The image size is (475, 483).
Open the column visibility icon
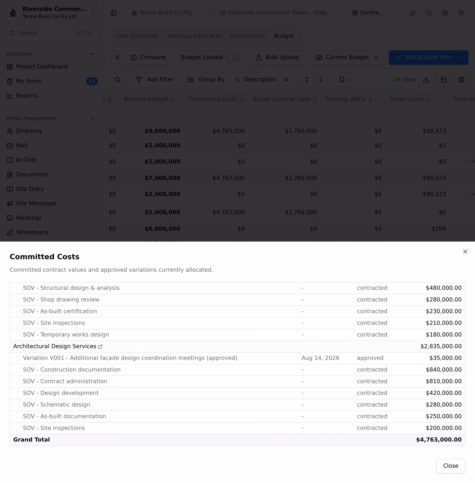pos(461,80)
